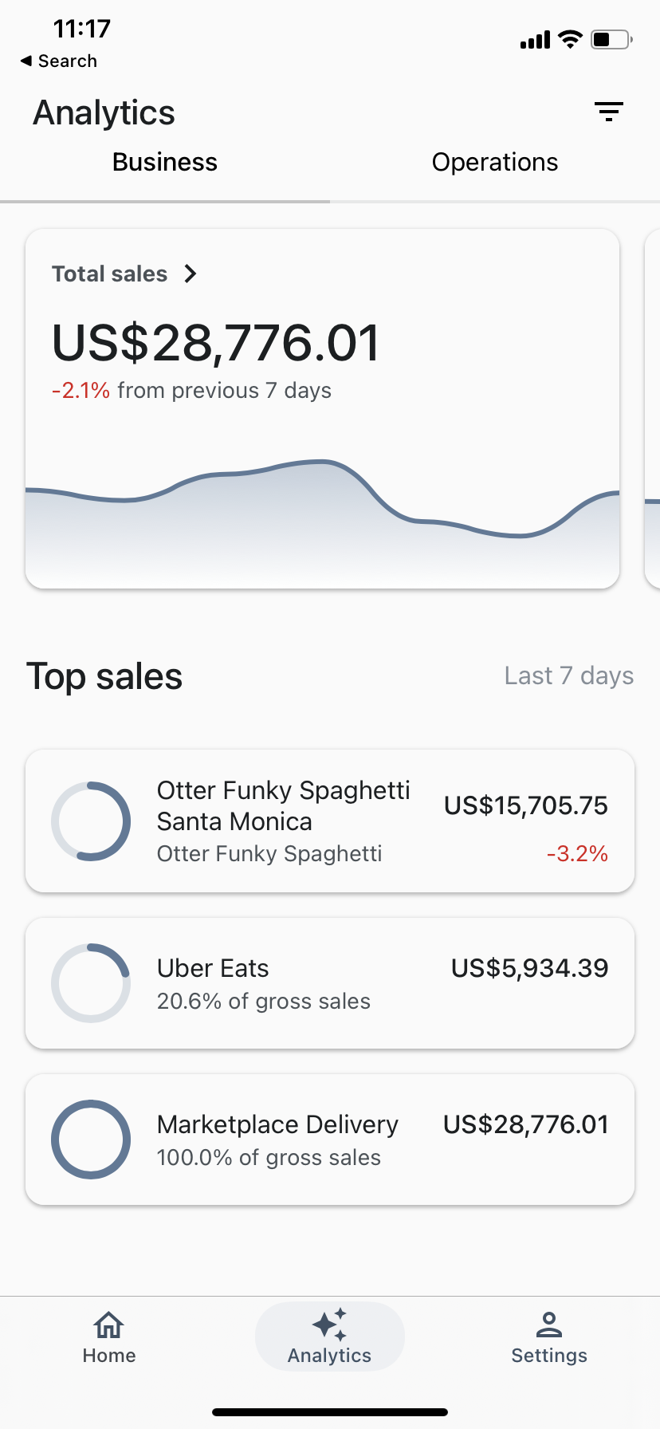Screen dimensions: 660x1429
Task: Check the battery indicator in status bar
Action: [611, 39]
